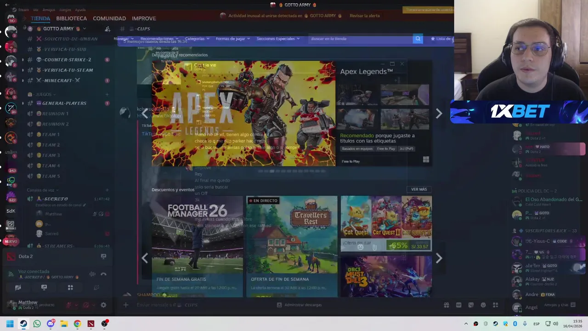588x331 pixels.
Task: Open the Steam TIENDA tab
Action: (40, 18)
